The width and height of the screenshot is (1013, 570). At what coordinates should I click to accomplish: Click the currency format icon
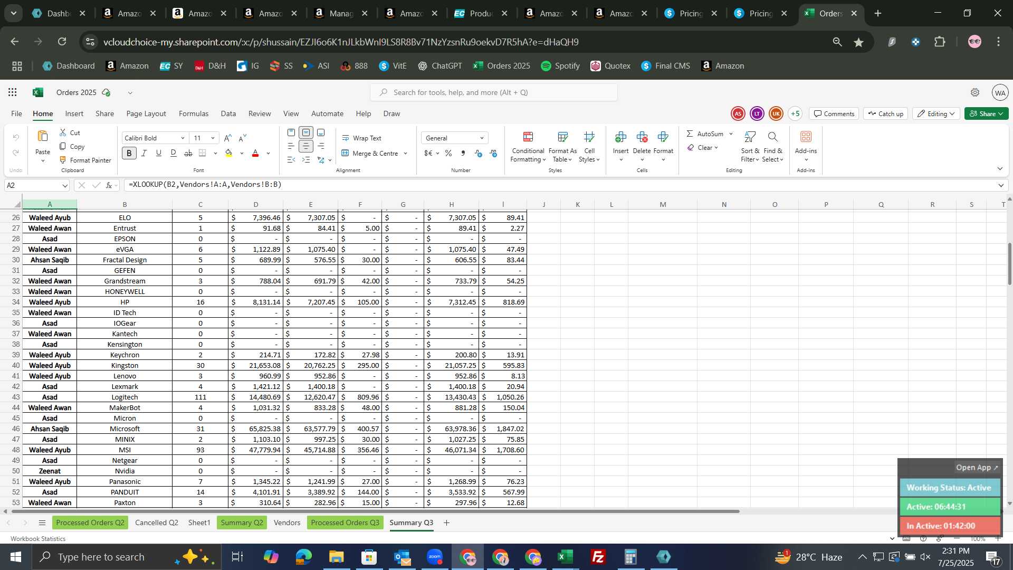tap(428, 153)
